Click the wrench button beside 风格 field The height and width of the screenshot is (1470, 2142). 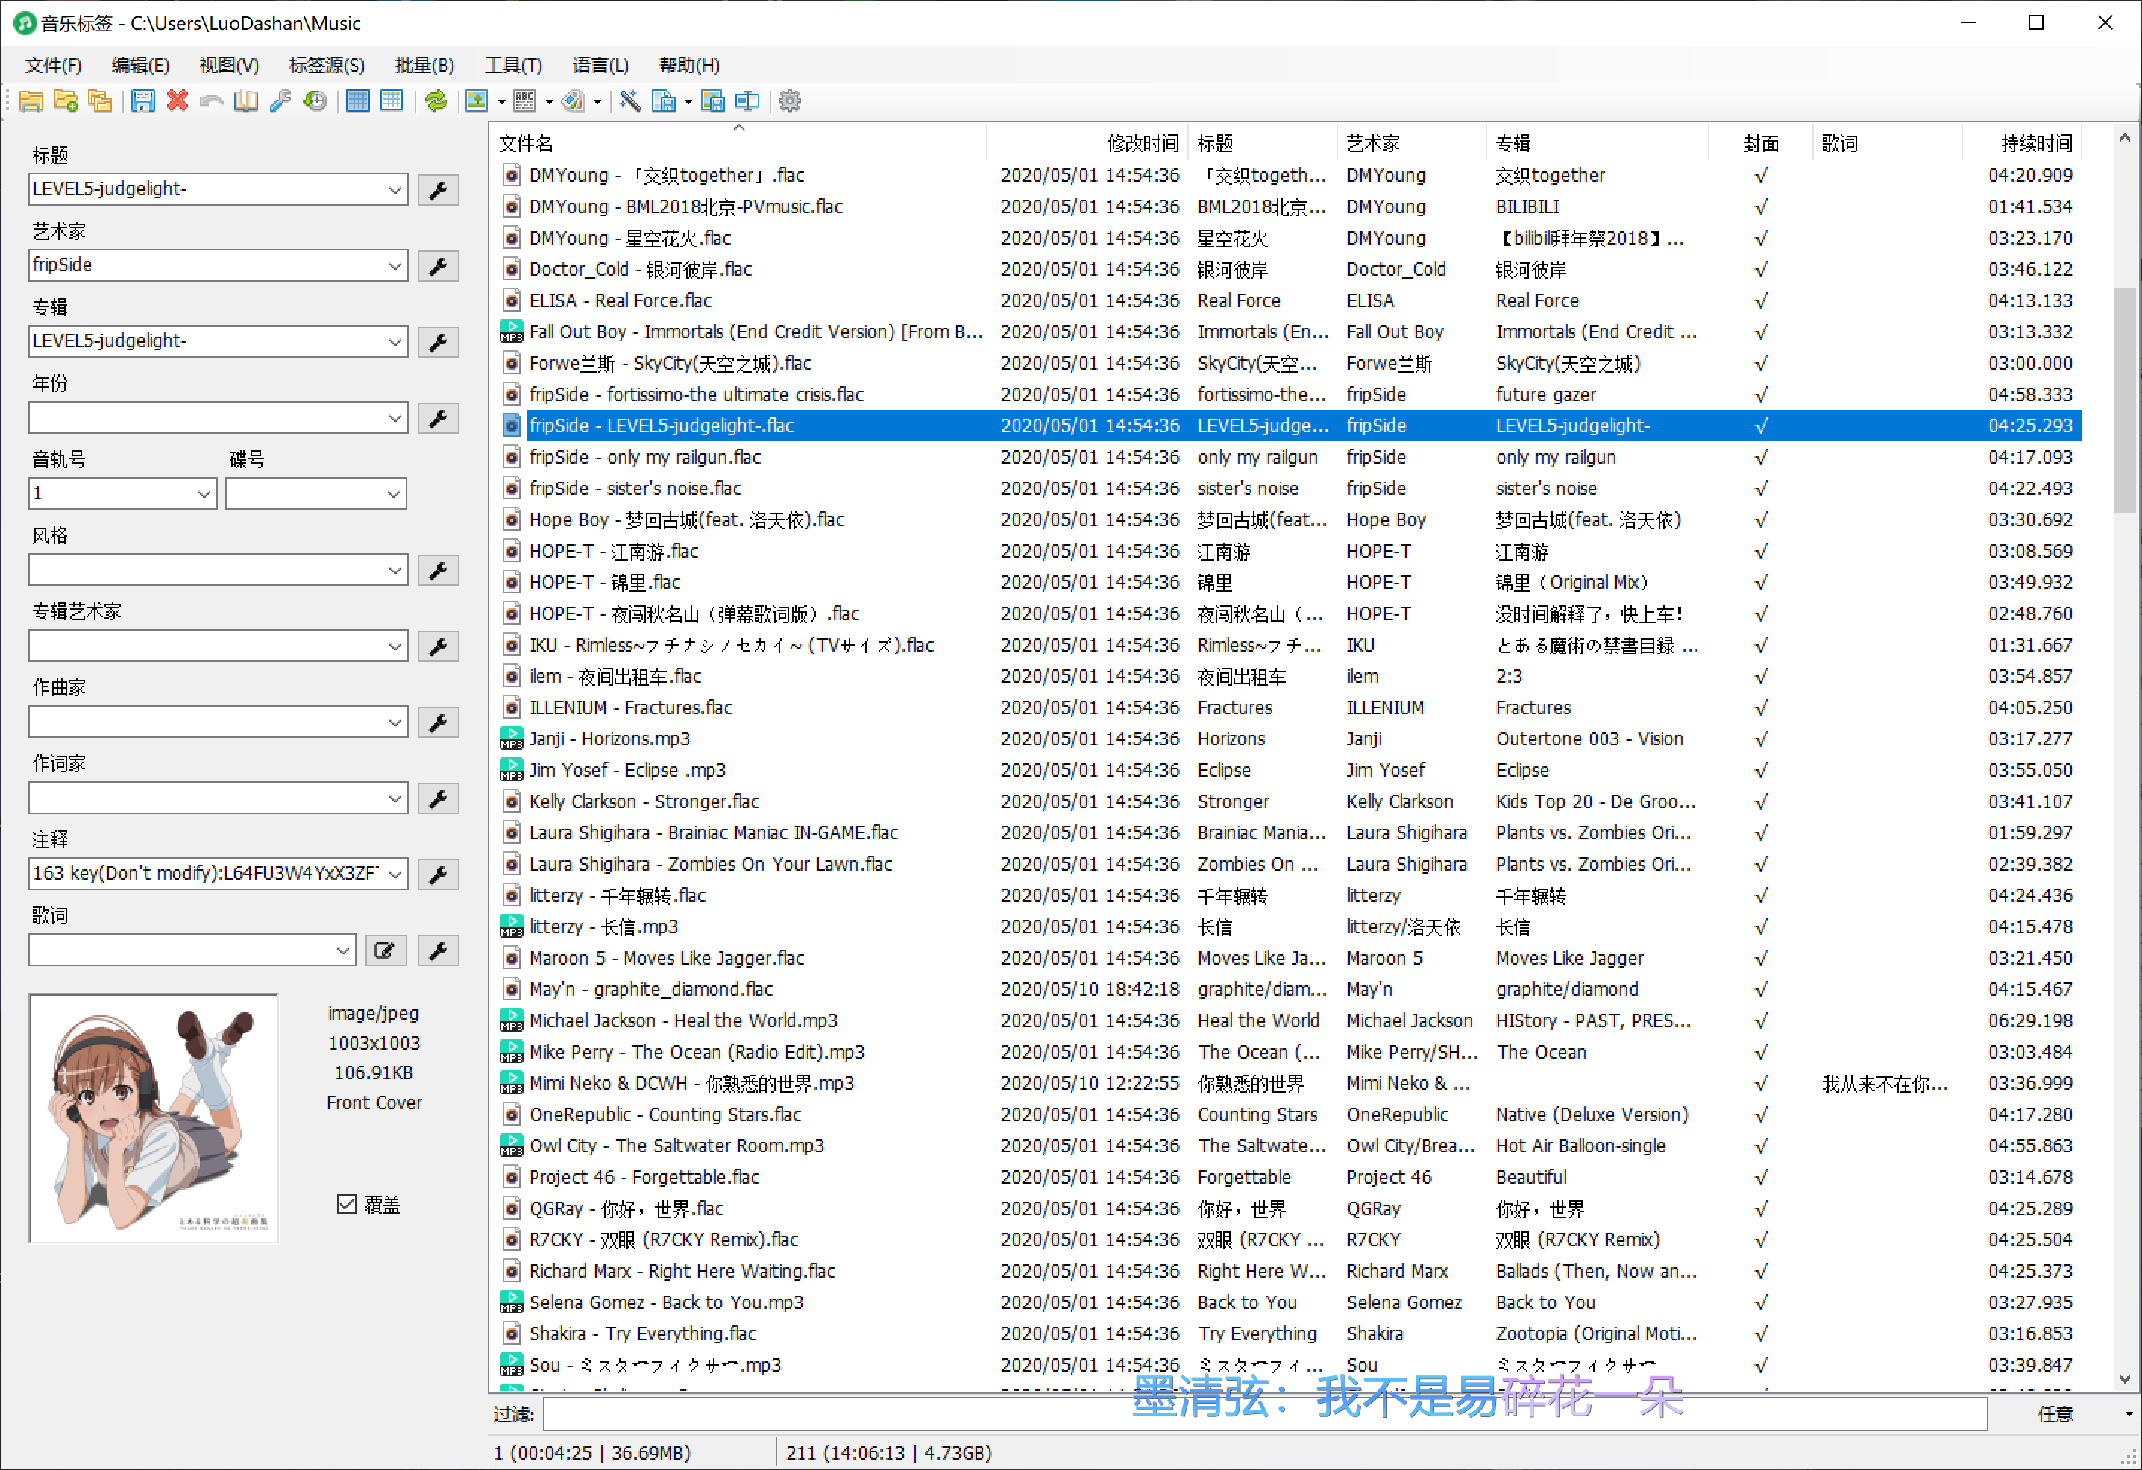[x=439, y=570]
